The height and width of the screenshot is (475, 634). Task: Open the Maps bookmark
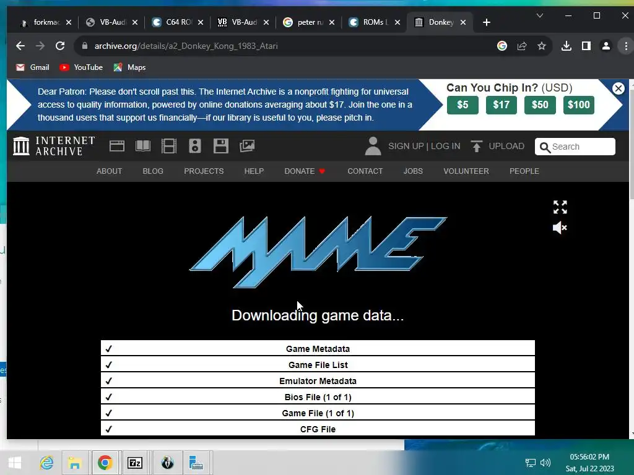(x=130, y=67)
